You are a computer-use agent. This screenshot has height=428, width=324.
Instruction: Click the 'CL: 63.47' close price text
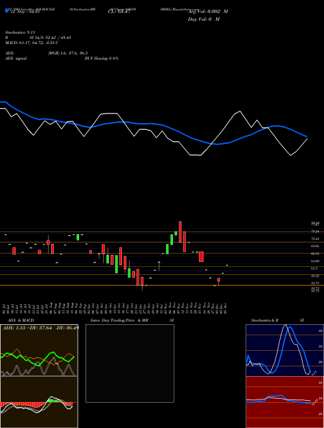[119, 12]
